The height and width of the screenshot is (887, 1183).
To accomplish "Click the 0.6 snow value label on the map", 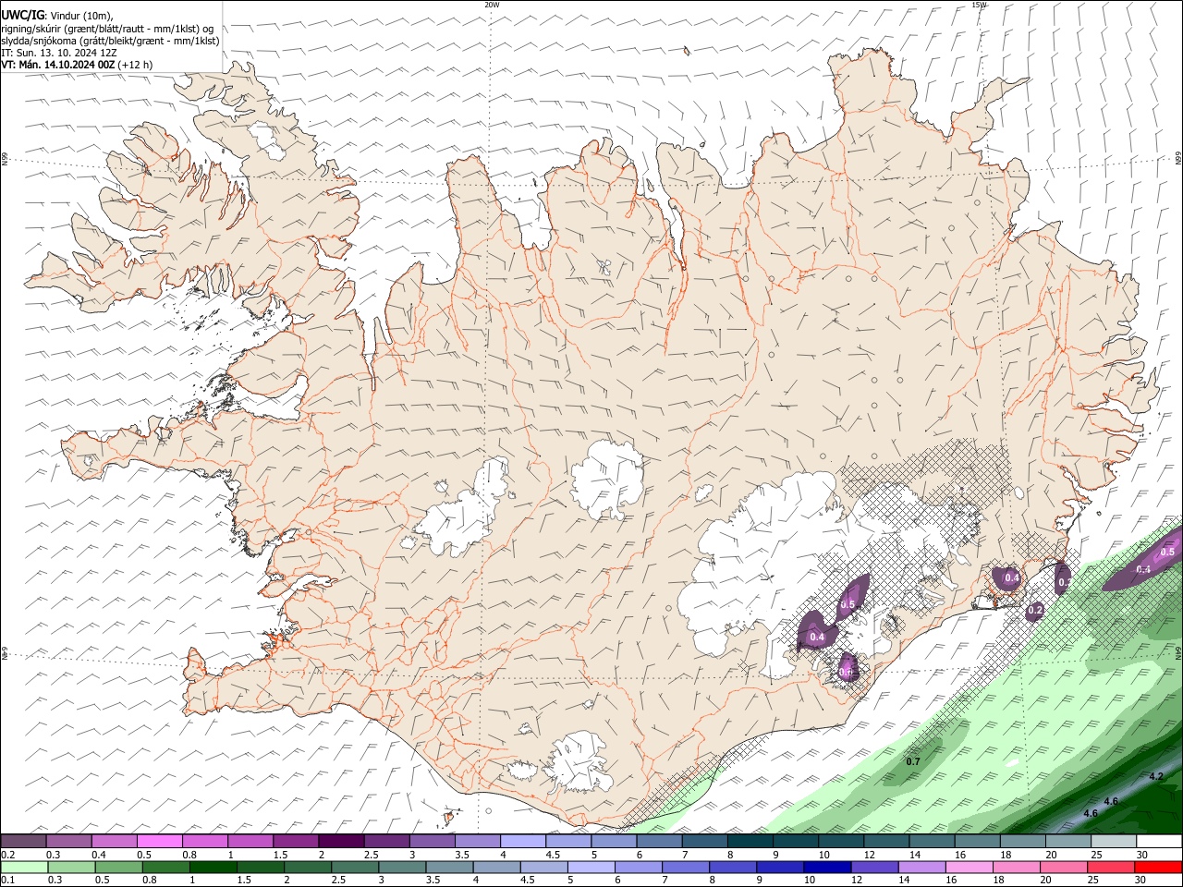I will [x=847, y=674].
